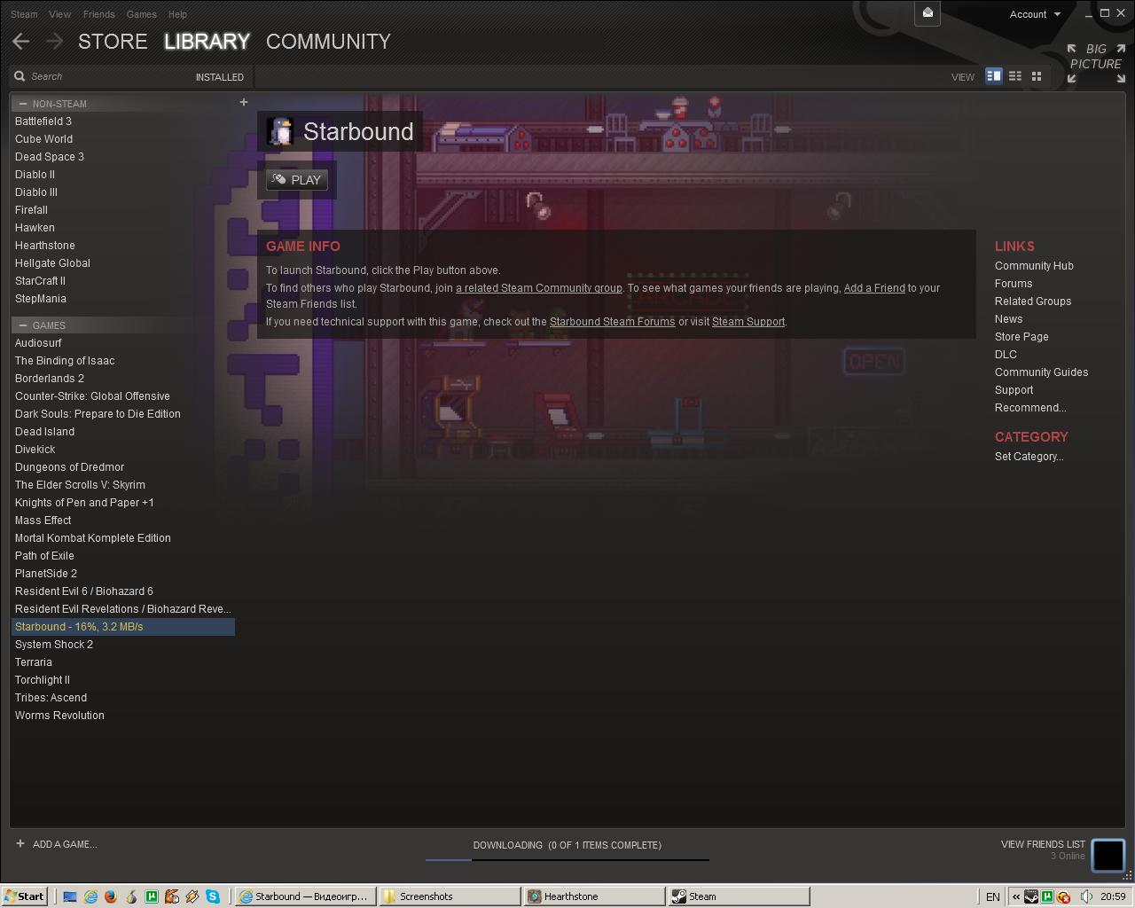The height and width of the screenshot is (908, 1135).
Task: Click the EN language indicator
Action: (993, 896)
